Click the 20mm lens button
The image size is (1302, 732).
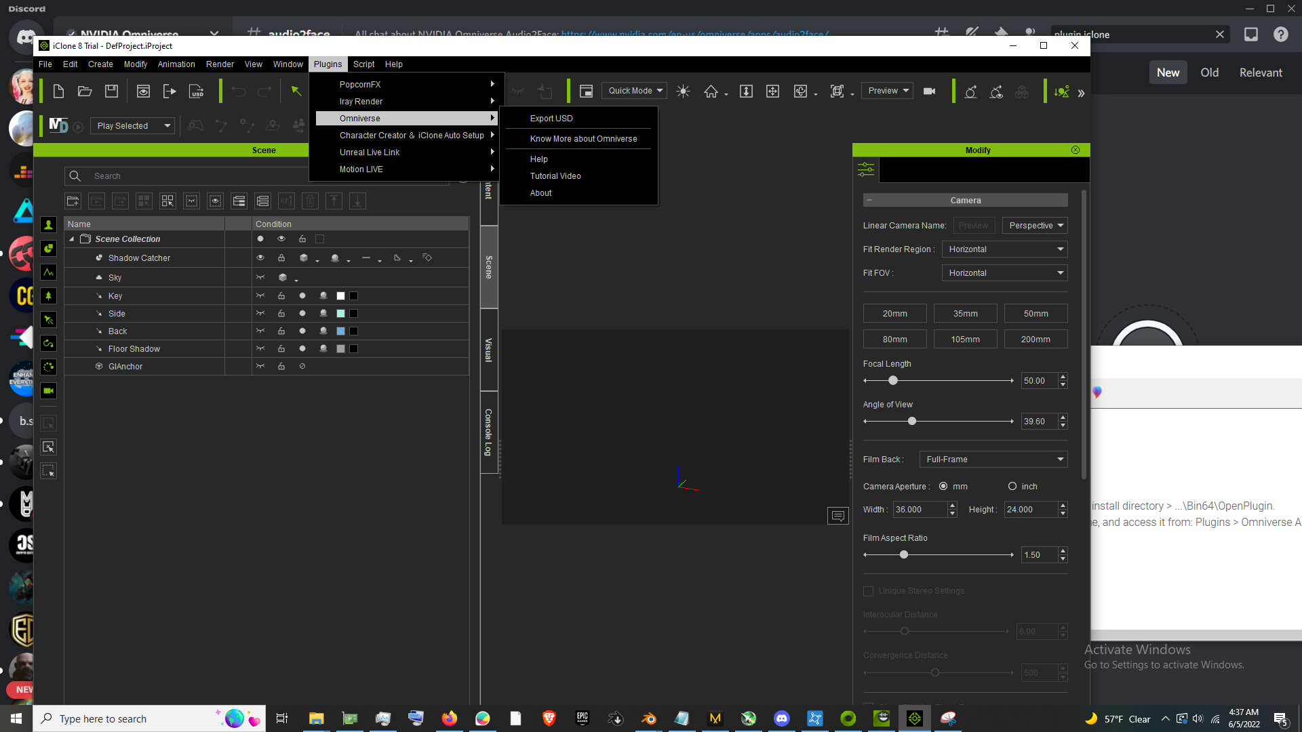[894, 313]
